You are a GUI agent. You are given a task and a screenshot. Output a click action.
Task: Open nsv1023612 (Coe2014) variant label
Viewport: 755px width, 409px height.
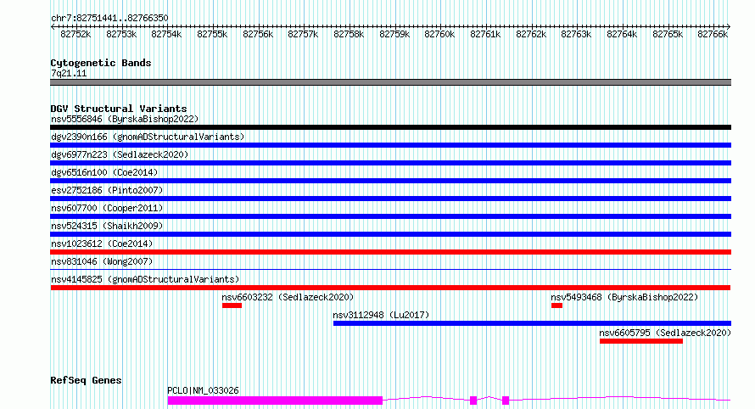click(102, 244)
